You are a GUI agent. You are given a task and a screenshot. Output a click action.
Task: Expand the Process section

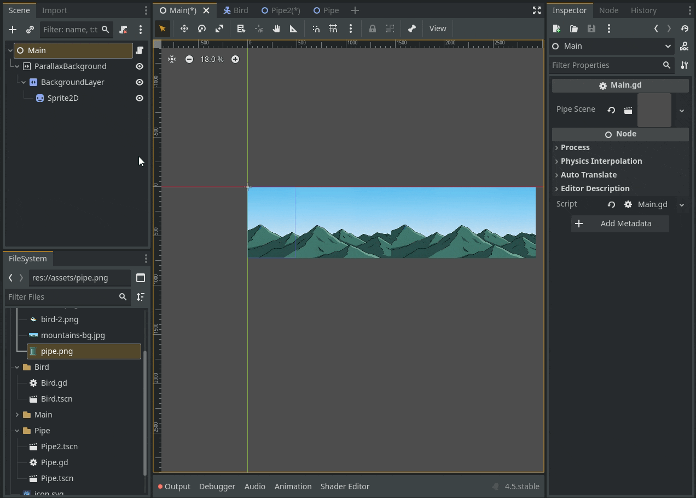click(575, 147)
